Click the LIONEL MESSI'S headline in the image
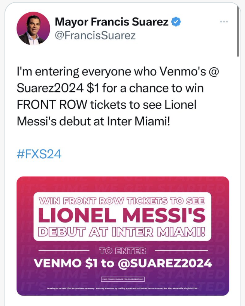This screenshot has height=306, width=245. coord(122,215)
